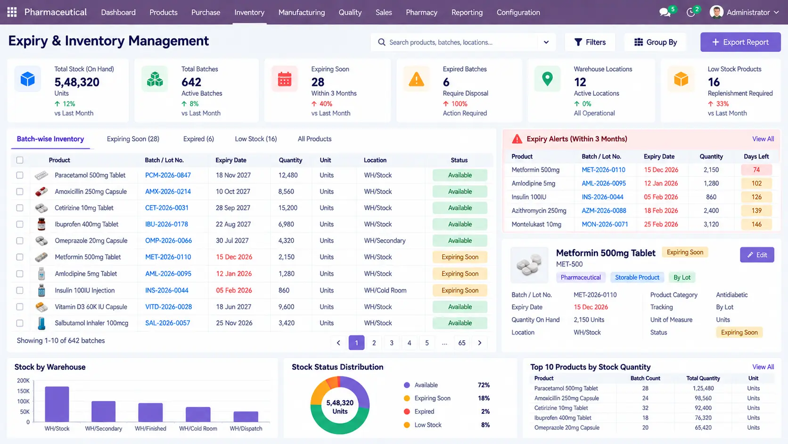Open the Quality menu

pyautogui.click(x=350, y=12)
